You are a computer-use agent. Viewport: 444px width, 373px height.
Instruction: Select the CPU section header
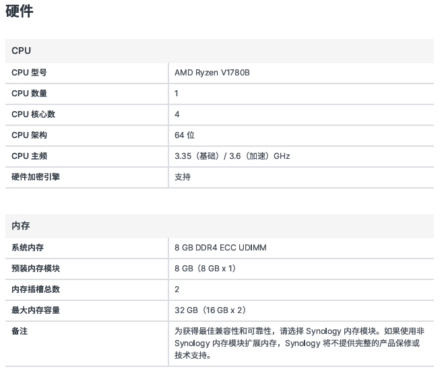pyautogui.click(x=22, y=50)
